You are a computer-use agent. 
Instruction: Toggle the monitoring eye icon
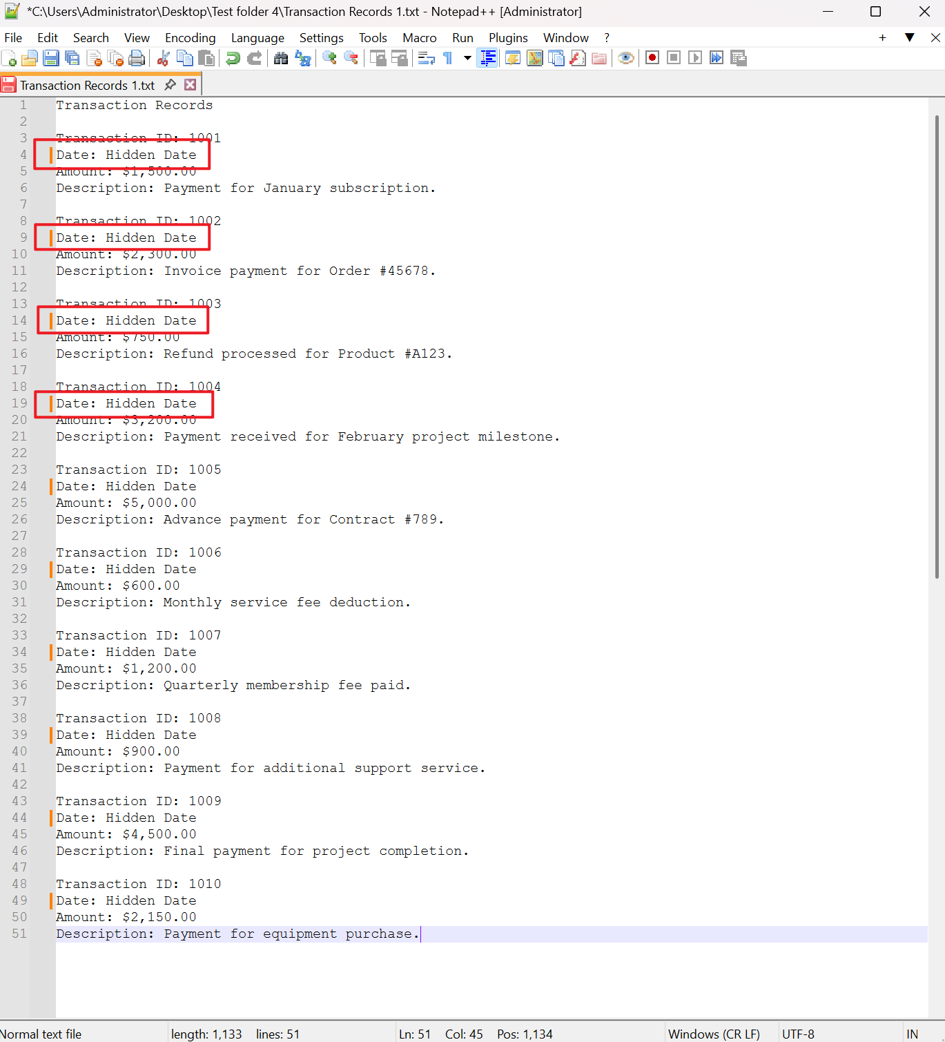[626, 59]
